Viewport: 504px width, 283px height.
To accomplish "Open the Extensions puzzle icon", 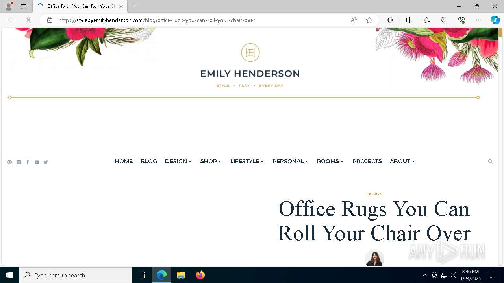I will (390, 20).
